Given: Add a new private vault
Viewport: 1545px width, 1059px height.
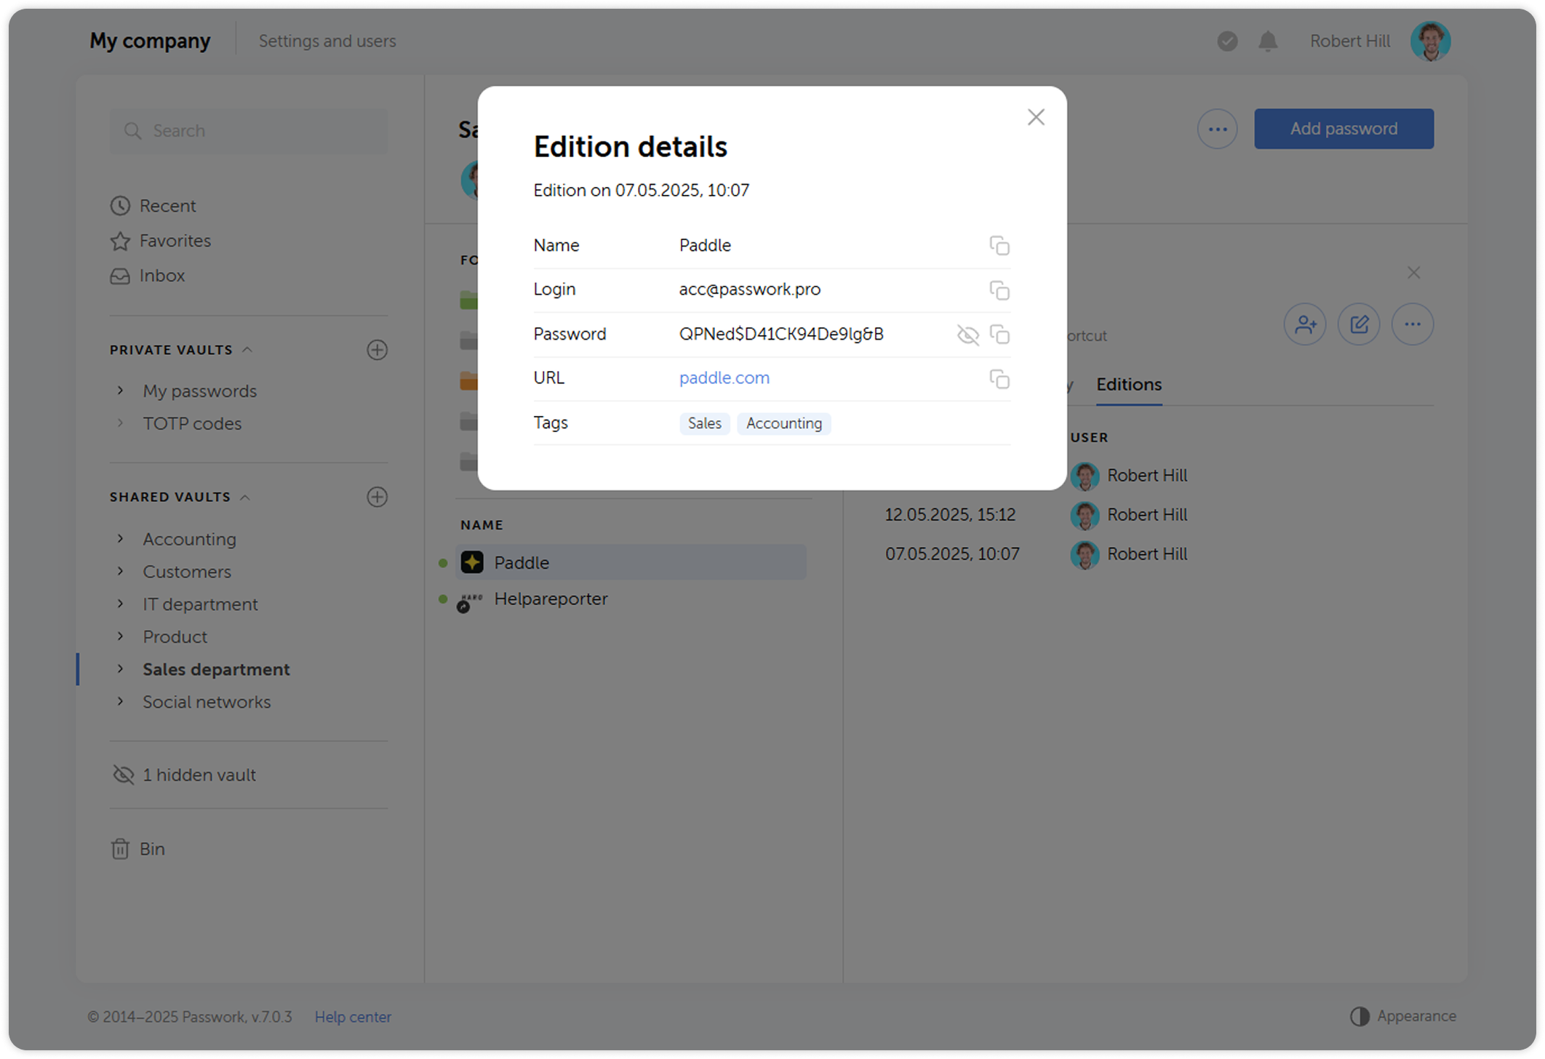Looking at the screenshot, I should pos(377,350).
